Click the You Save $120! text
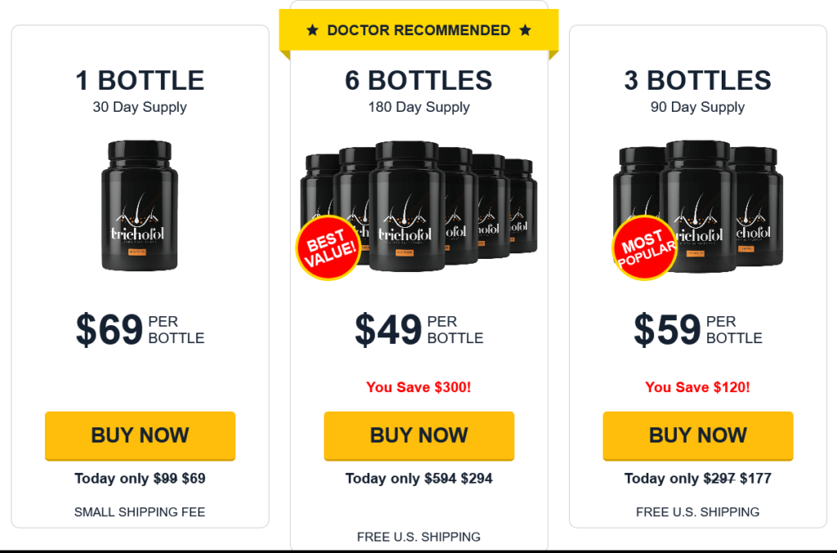Screen dimensions: 837x553 point(698,387)
